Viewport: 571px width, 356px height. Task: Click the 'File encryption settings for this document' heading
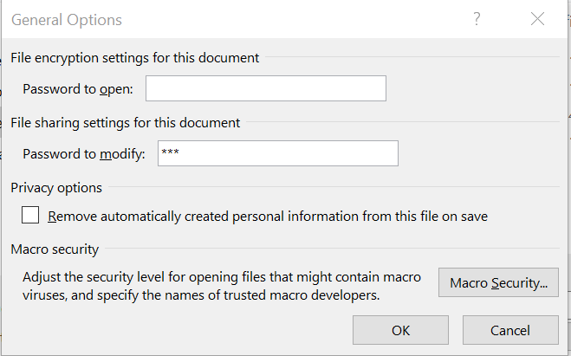pos(135,58)
